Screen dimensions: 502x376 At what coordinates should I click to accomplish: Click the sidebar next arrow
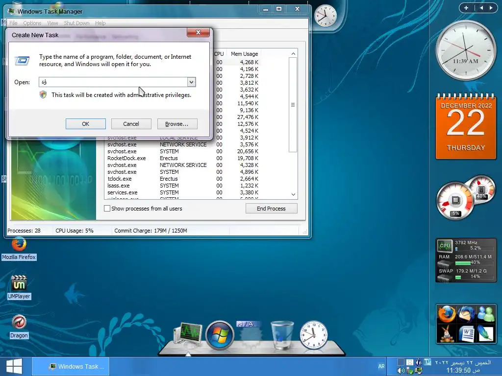click(x=491, y=8)
